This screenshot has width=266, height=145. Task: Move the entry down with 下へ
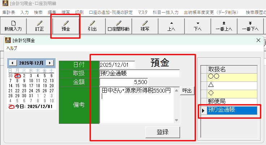pos(197,25)
